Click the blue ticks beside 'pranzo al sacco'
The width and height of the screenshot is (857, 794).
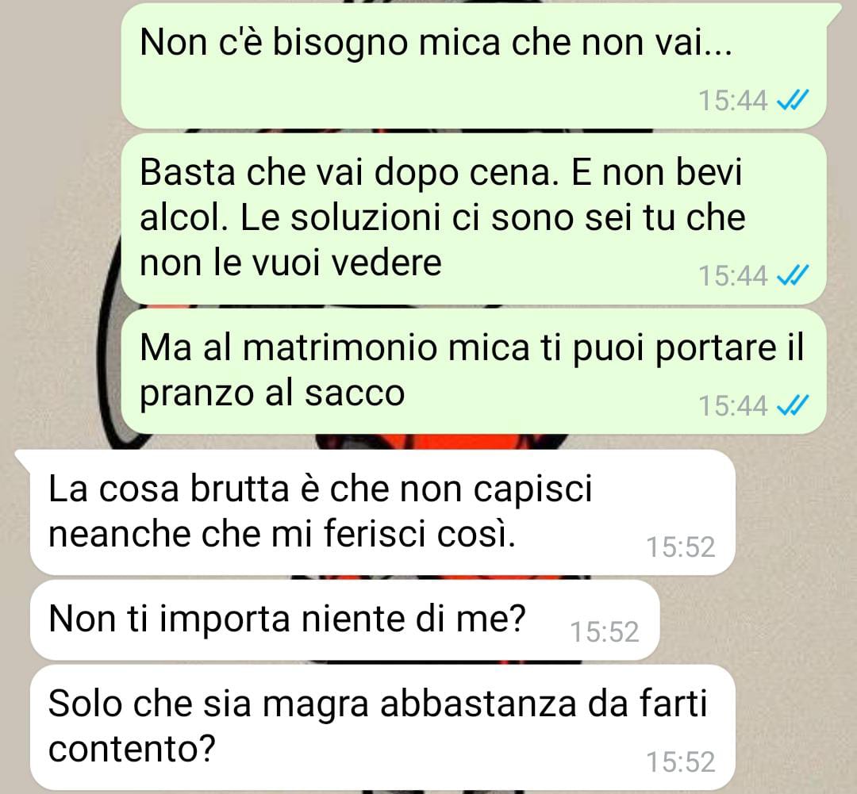[792, 405]
